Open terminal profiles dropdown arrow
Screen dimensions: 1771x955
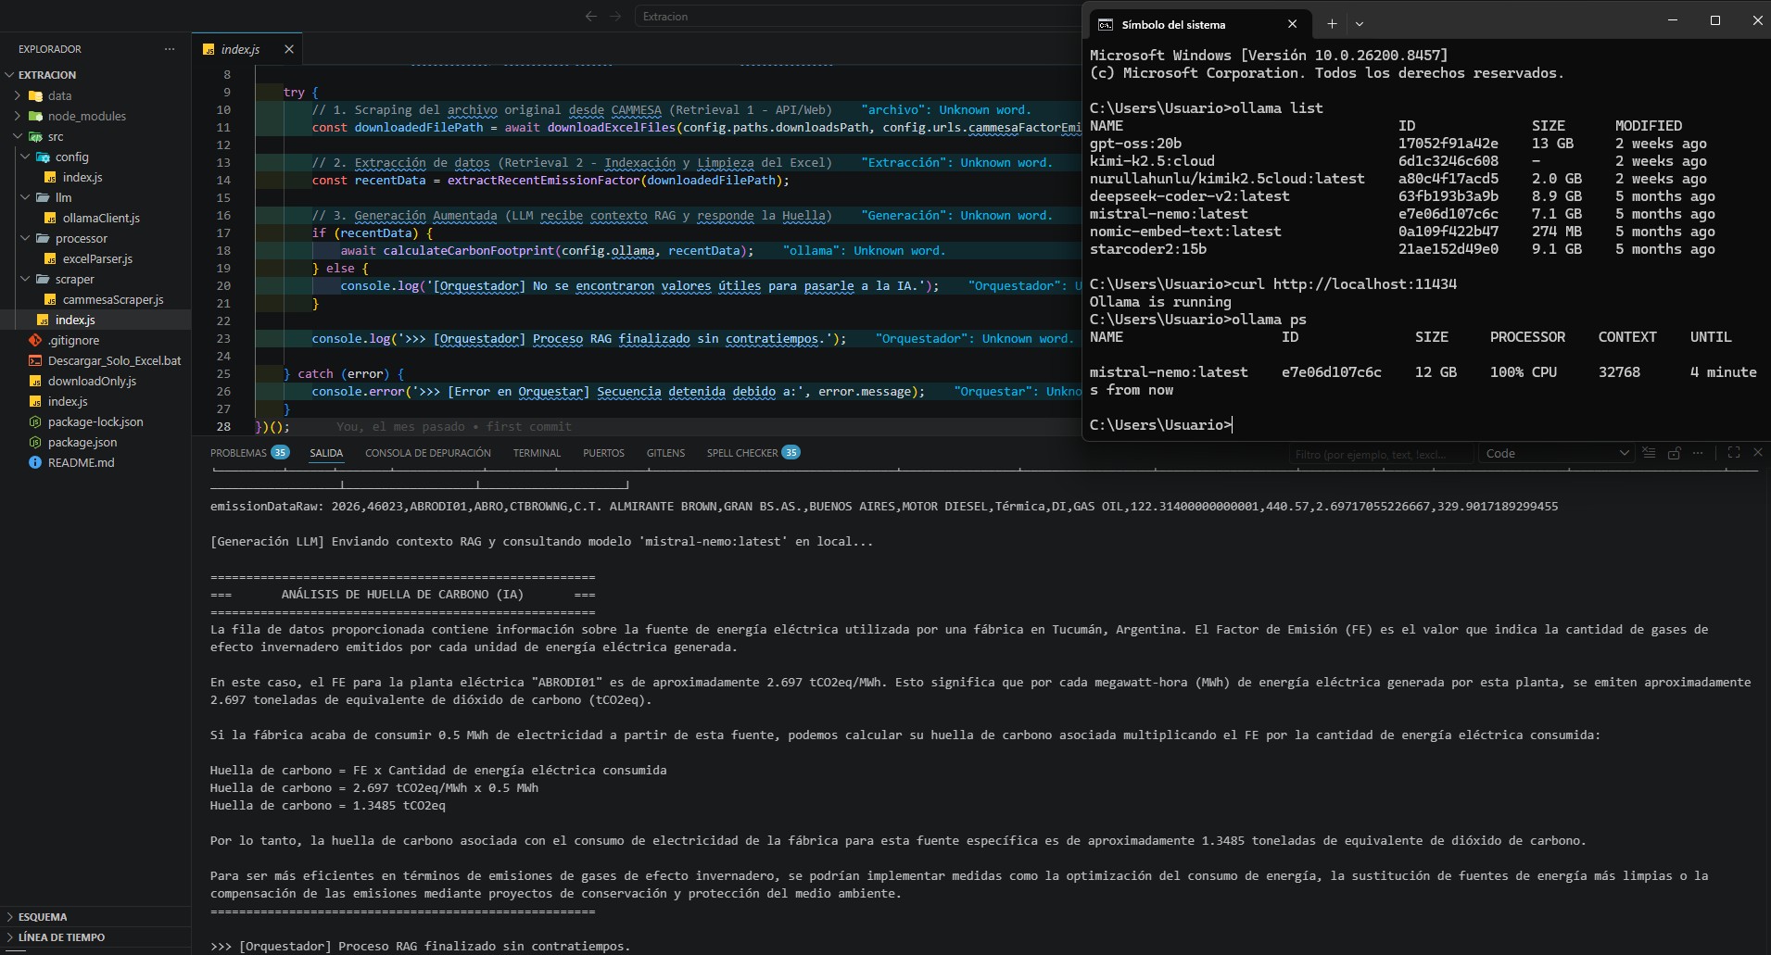1360,24
